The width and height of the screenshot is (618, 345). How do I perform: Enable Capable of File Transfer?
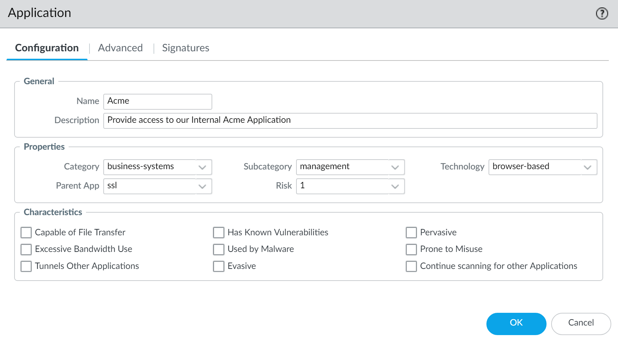[26, 232]
